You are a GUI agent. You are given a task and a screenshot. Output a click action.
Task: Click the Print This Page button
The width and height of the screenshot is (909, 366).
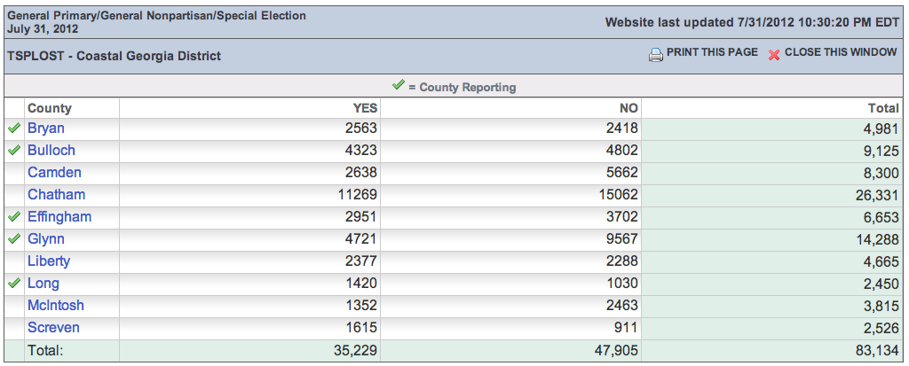712,52
